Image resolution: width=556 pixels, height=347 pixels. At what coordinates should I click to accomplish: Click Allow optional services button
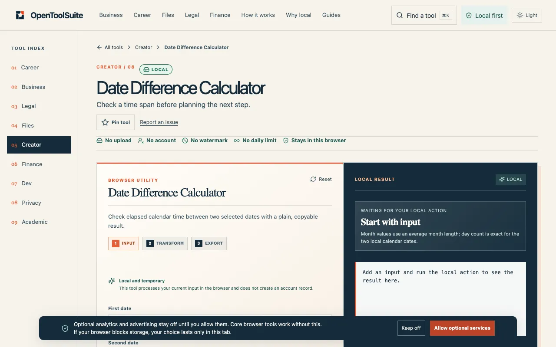[x=462, y=328]
